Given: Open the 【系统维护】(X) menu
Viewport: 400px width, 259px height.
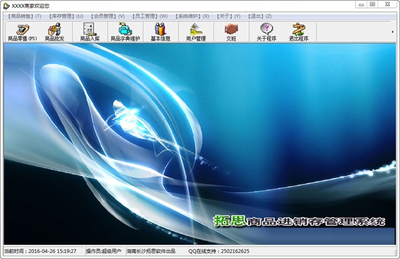Looking at the screenshot, I should [x=191, y=16].
